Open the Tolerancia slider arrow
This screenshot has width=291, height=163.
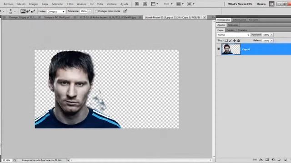[89, 11]
